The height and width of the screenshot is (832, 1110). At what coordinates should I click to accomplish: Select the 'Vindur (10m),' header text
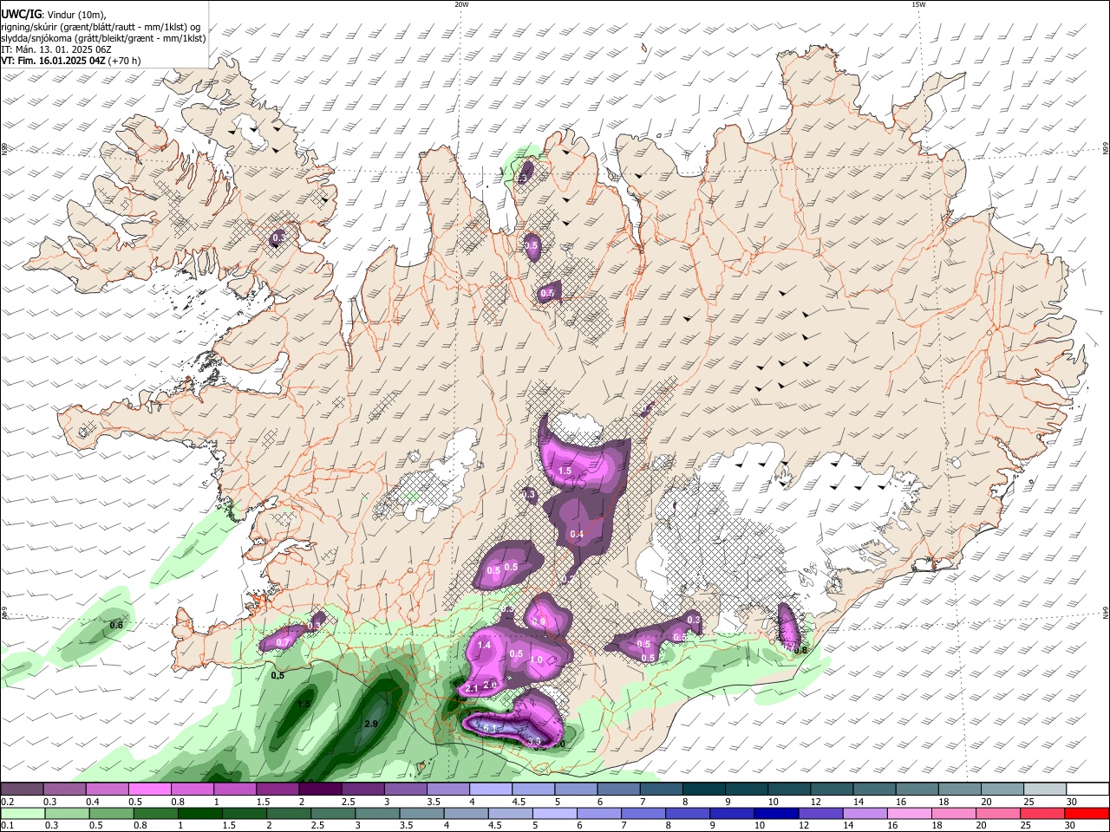point(75,14)
